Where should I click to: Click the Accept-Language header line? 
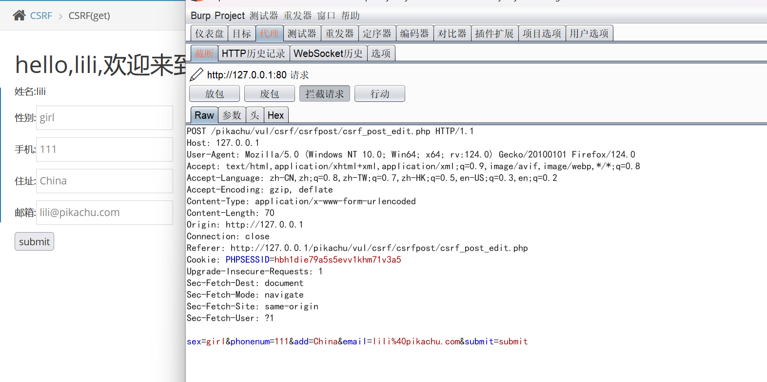(372, 178)
